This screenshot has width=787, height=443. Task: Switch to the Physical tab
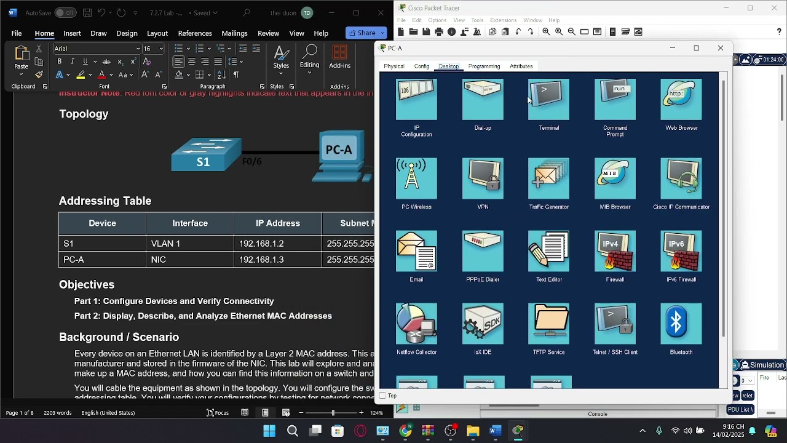point(394,66)
